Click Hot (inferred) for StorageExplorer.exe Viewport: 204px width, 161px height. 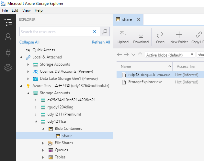pos(187,82)
